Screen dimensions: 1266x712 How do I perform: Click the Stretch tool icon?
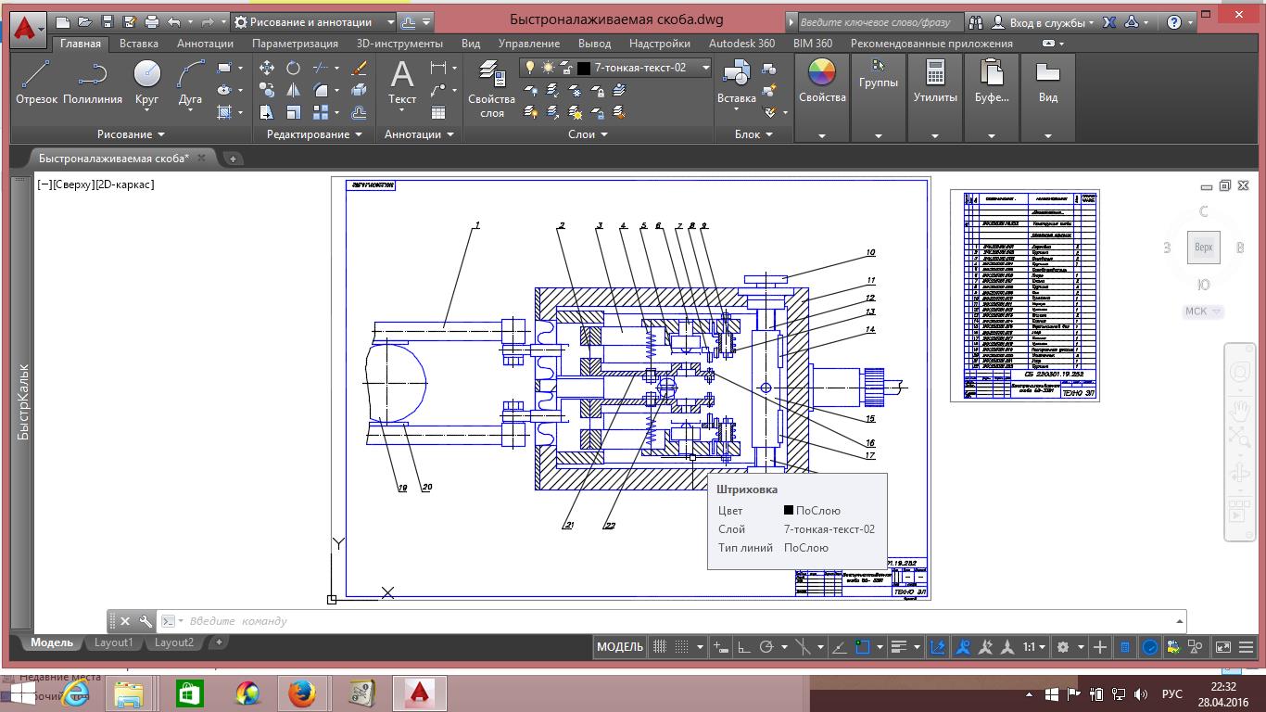click(267, 112)
